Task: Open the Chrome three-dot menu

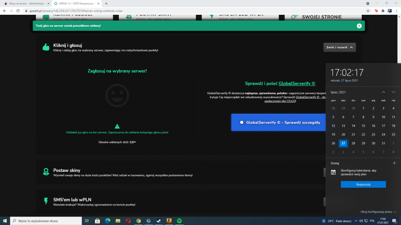Action: click(397, 11)
